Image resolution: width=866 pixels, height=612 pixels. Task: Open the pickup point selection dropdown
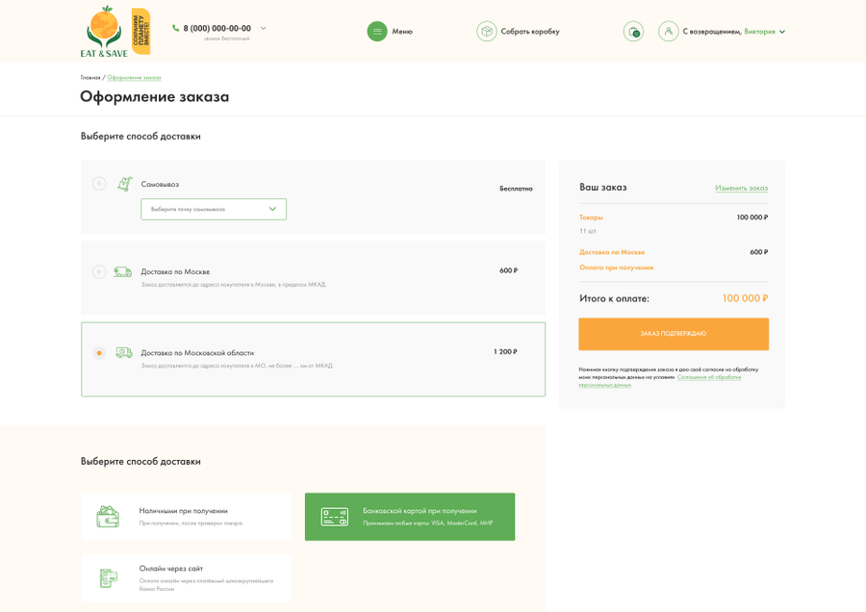point(214,210)
